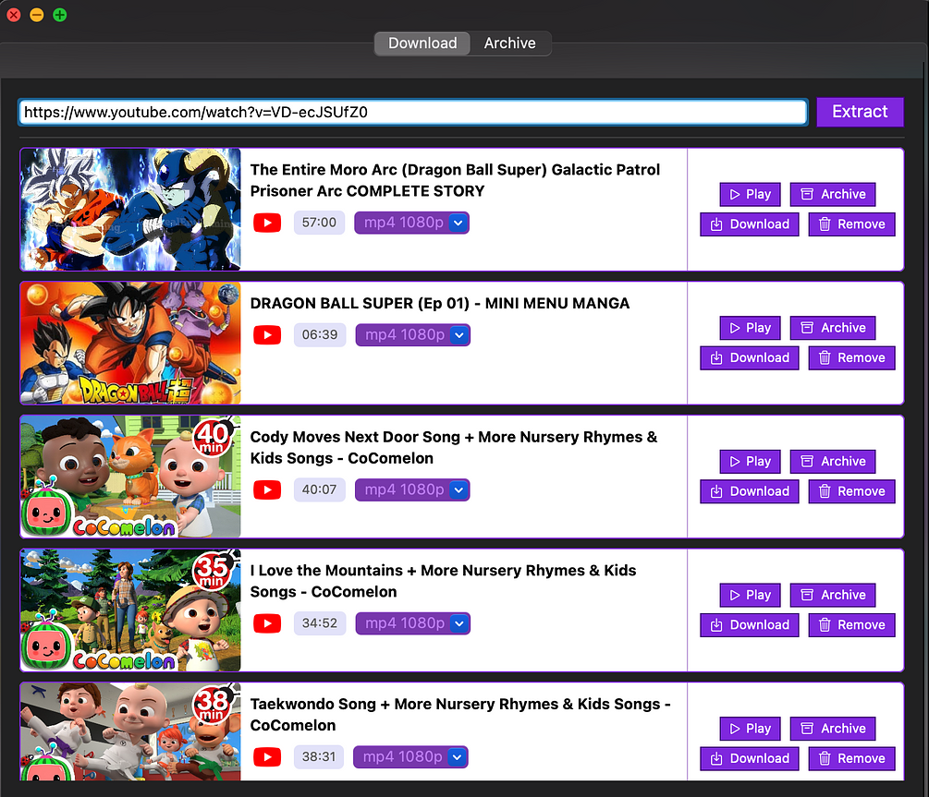Click the YouTube badge on DRAGON BALL SUPER Ep 01
Viewport: 929px width, 797px height.
[266, 334]
